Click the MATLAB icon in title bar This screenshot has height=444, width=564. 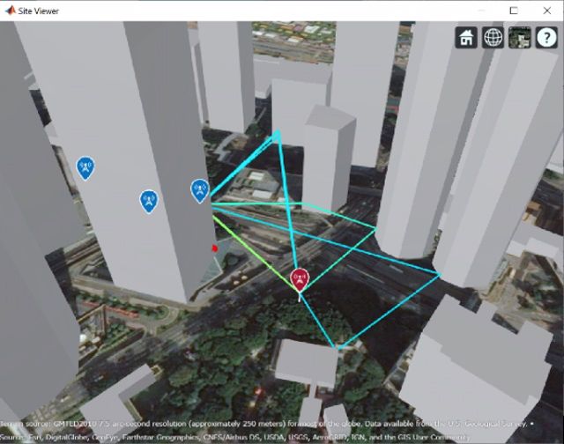(11, 11)
